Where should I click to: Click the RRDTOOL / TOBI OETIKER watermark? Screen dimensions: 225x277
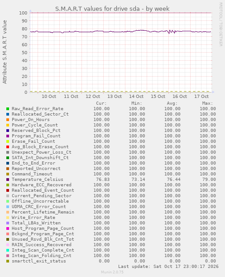click(220, 24)
